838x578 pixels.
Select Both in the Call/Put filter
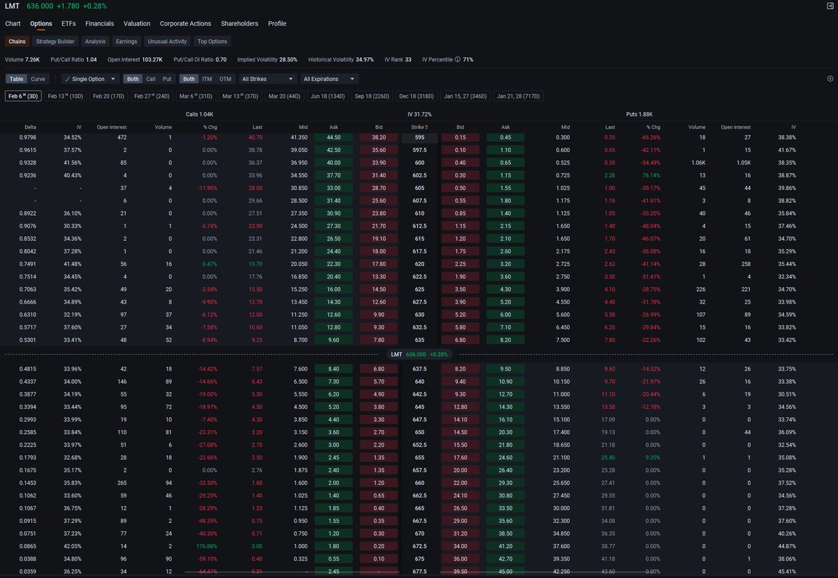point(133,79)
